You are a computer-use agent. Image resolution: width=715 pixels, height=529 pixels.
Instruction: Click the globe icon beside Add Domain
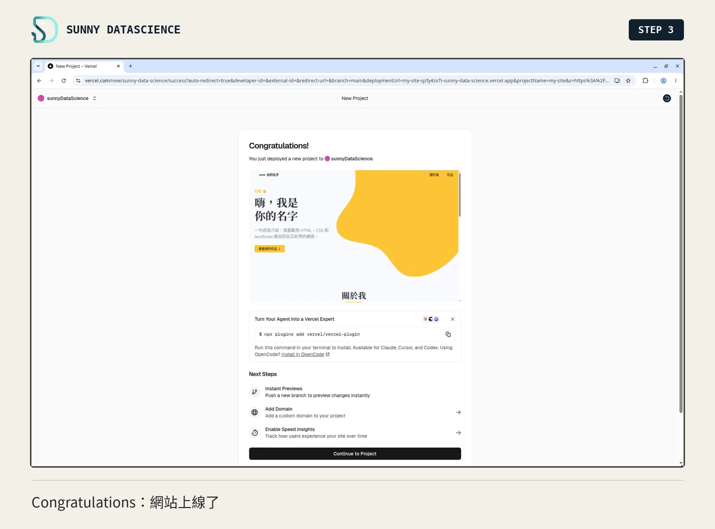[255, 412]
